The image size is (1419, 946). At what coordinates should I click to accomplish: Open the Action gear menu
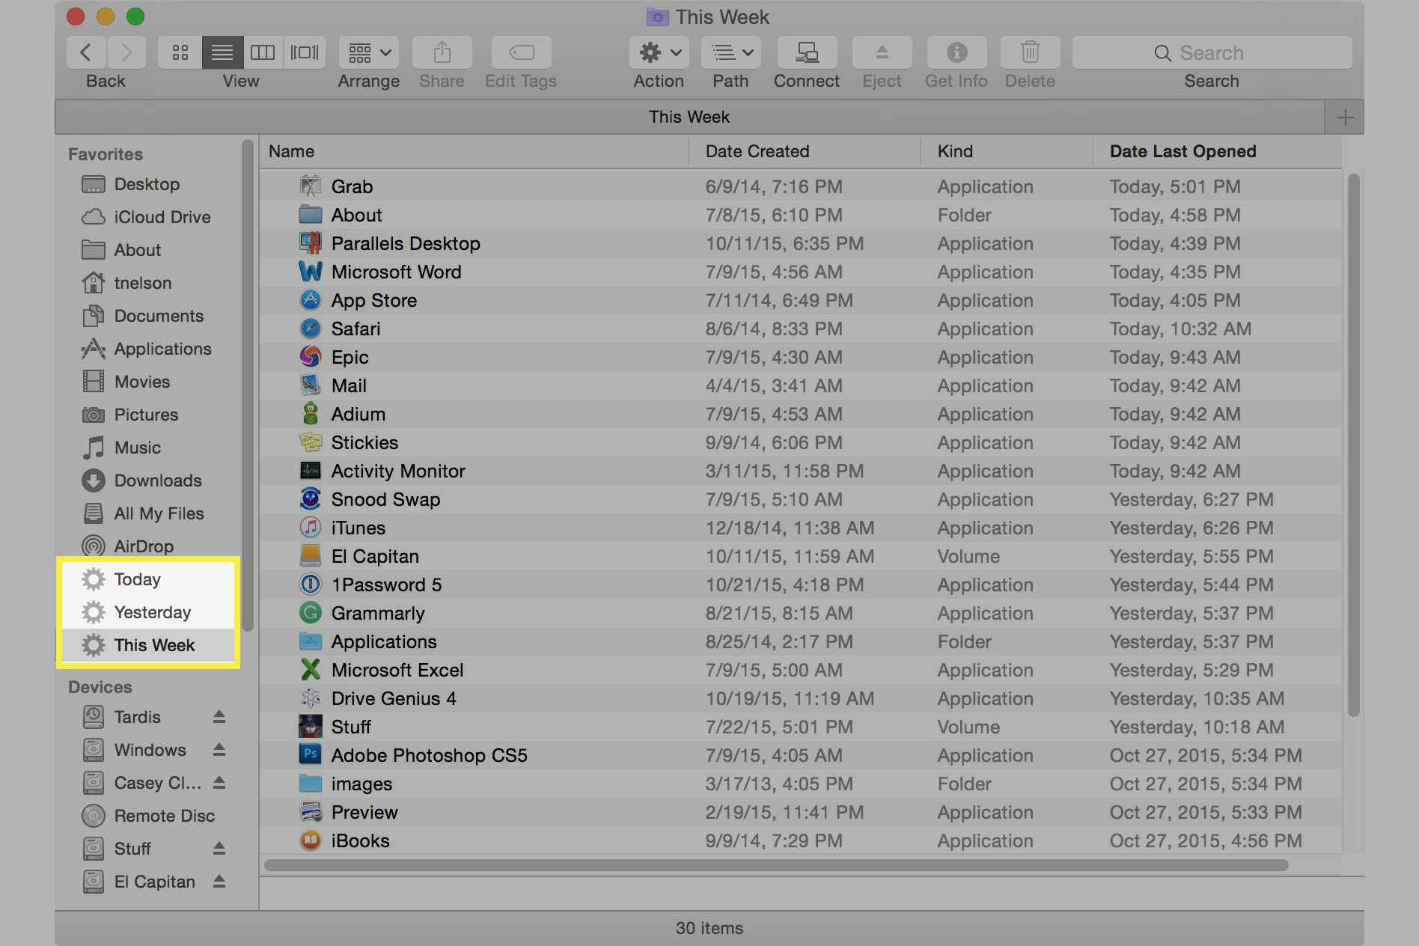coord(659,52)
